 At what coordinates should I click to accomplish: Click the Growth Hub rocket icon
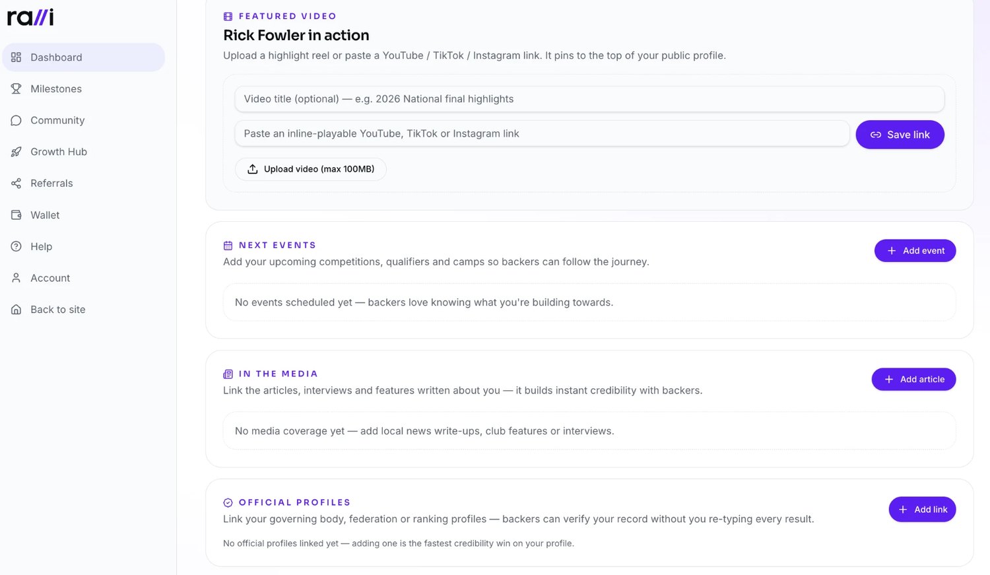16,152
